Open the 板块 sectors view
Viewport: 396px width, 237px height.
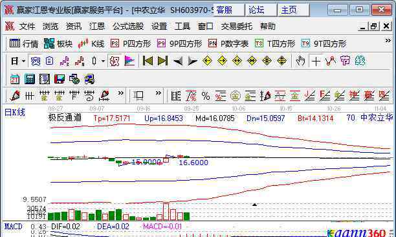[x=58, y=44]
